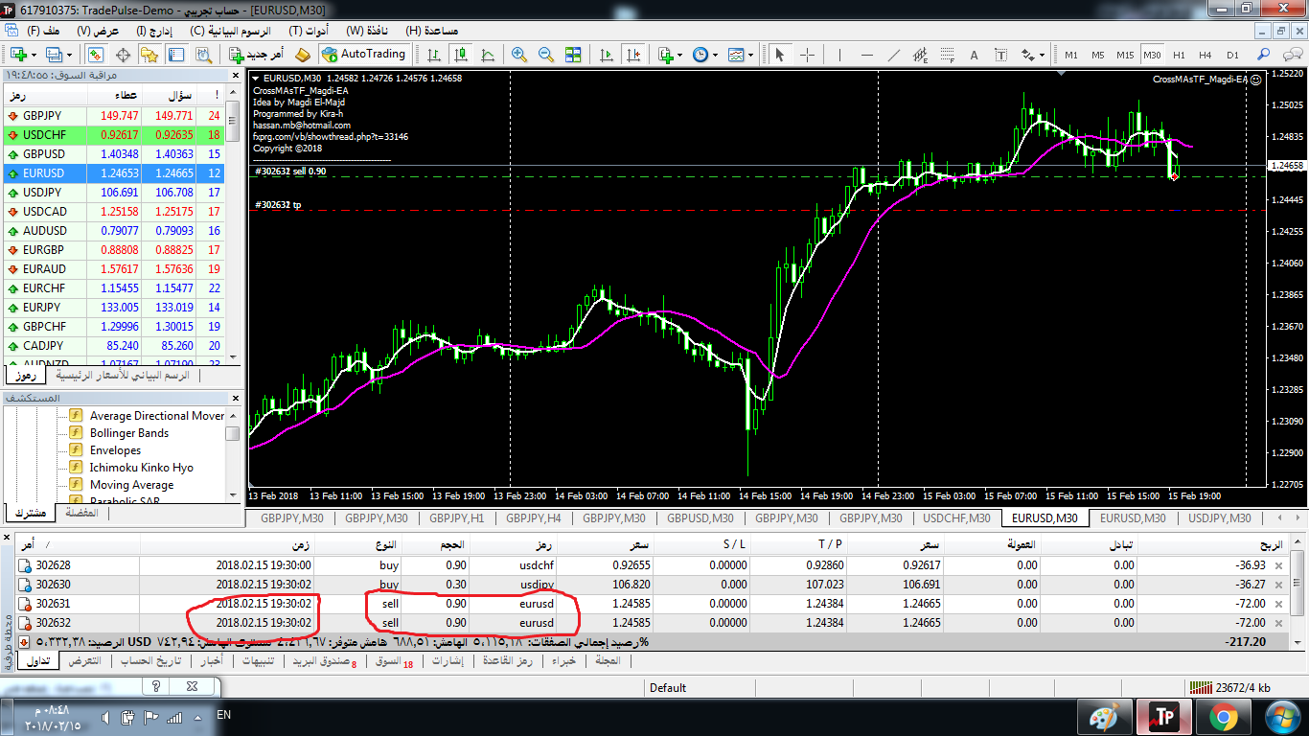This screenshot has height=736, width=1309.
Task: Toggle the AutoTrading button
Action: coord(365,55)
